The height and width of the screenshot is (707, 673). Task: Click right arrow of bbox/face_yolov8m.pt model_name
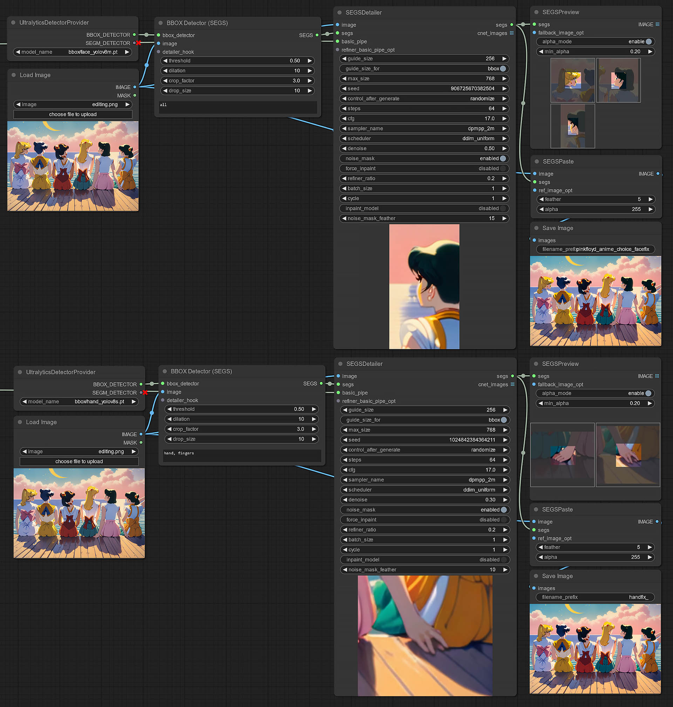pyautogui.click(x=127, y=52)
